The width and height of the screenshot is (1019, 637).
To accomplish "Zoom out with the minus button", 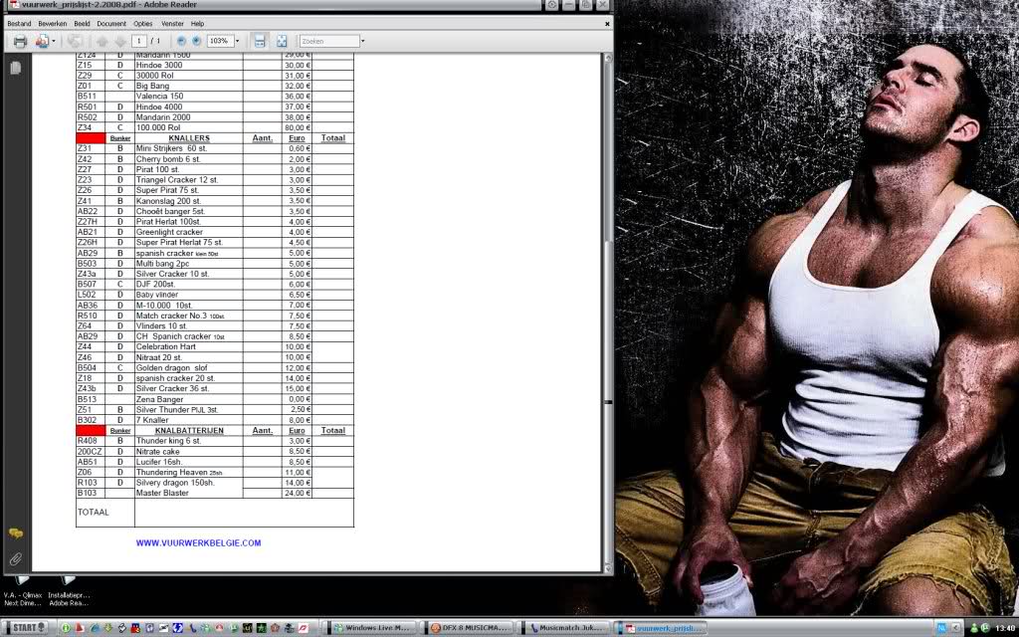I will (x=181, y=41).
